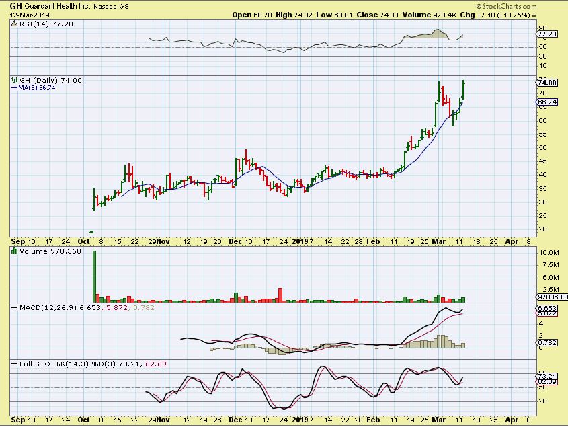Screen dimensions: 568x427
Task: Click the red 62.69 value in STO label
Action: (x=156, y=364)
